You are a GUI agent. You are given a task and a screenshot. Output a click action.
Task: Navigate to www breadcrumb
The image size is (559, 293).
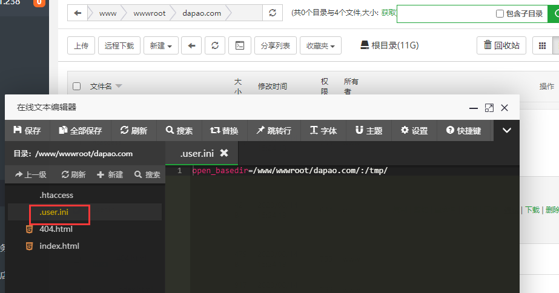pos(108,13)
